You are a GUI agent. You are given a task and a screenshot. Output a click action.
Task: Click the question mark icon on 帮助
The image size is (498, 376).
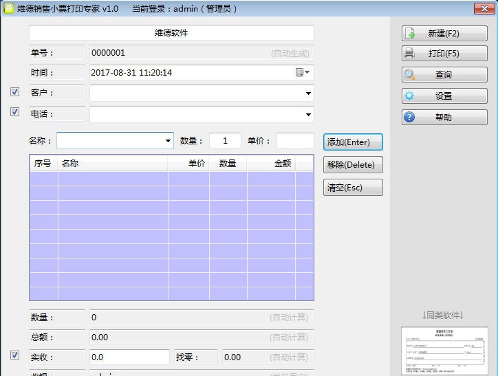pos(410,118)
